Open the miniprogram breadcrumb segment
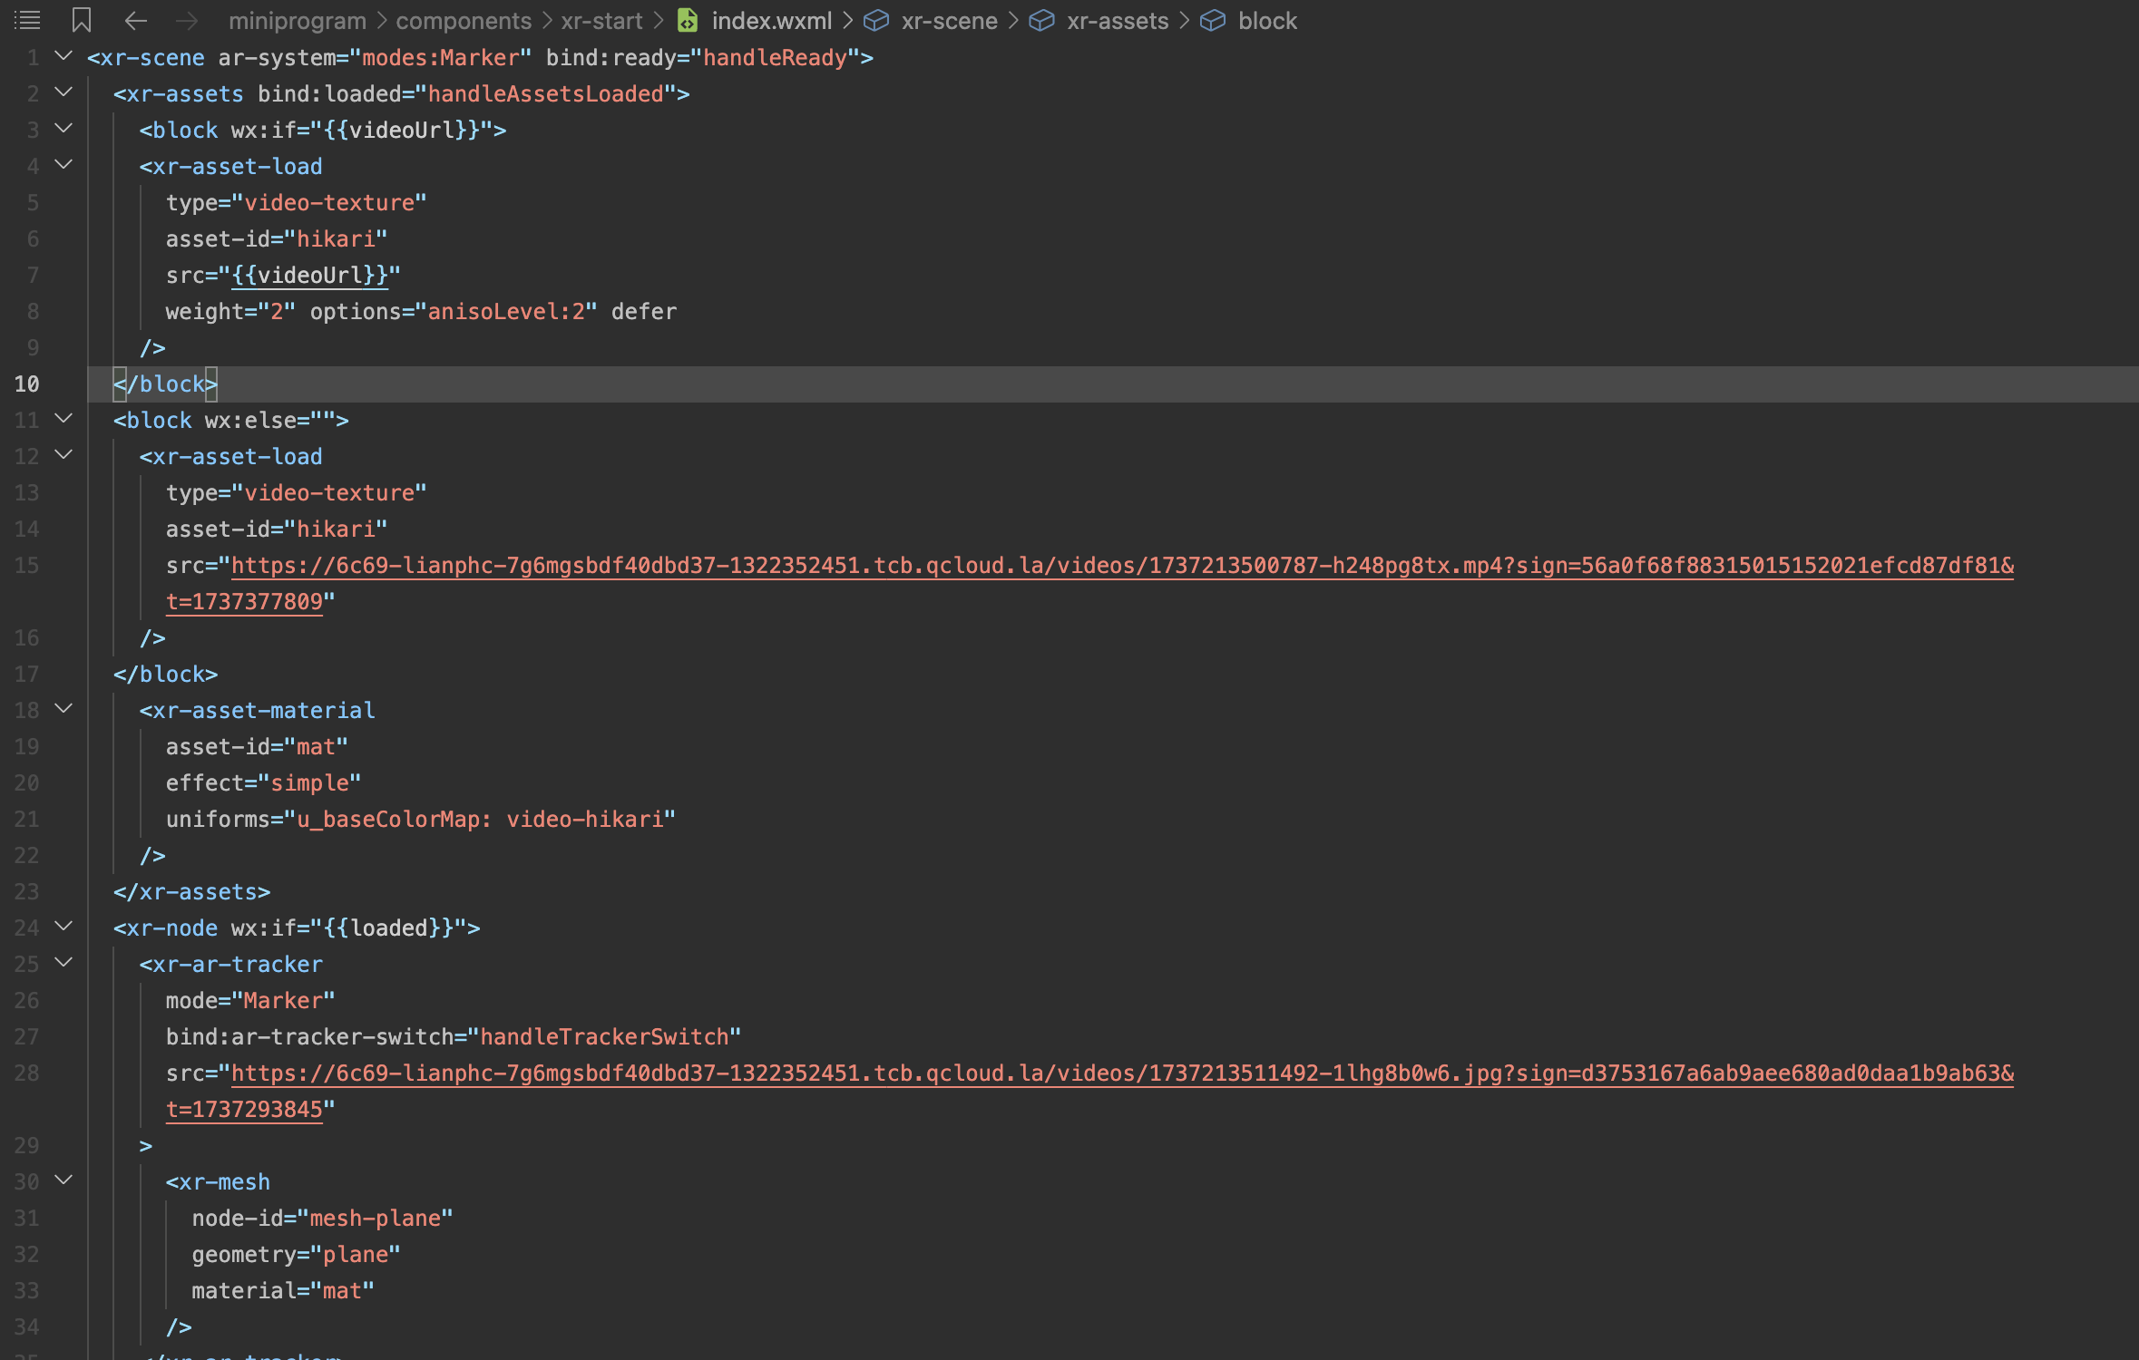2139x1360 pixels. tap(297, 20)
